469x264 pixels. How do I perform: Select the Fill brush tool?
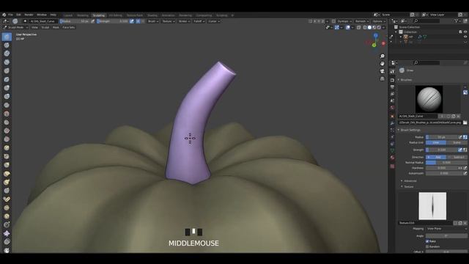click(x=7, y=131)
